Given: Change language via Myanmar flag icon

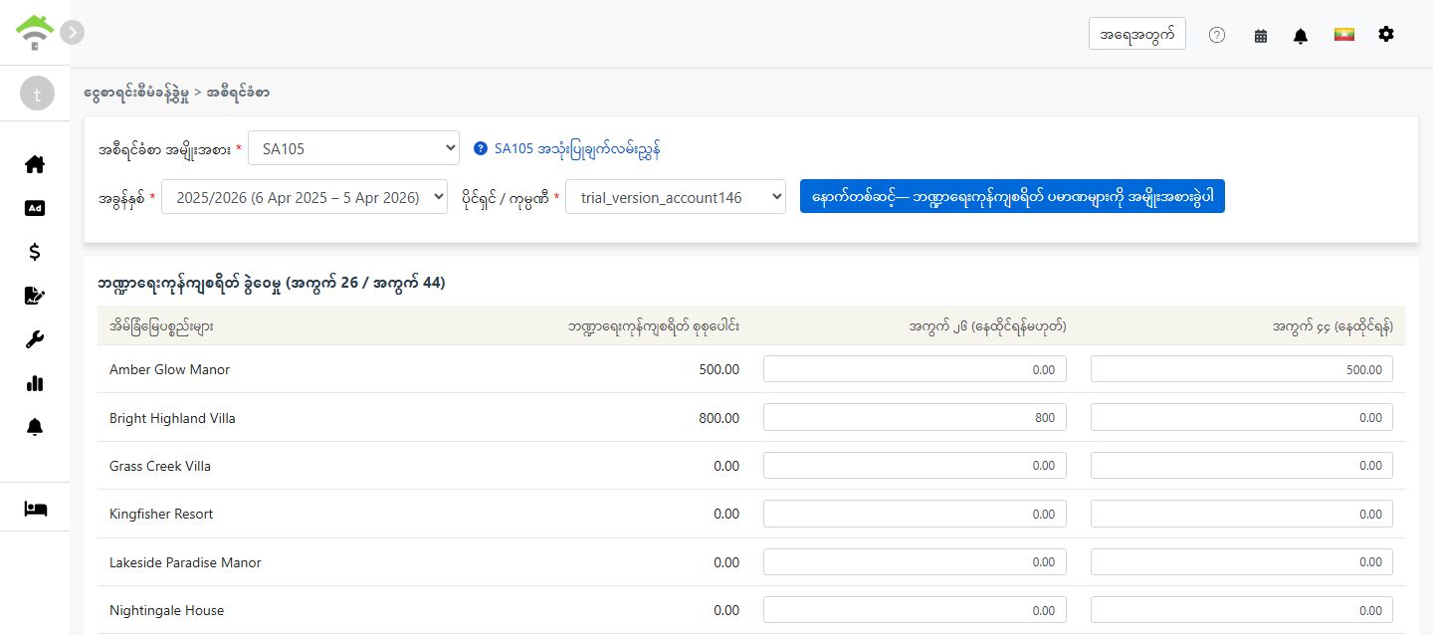Looking at the screenshot, I should point(1344,34).
